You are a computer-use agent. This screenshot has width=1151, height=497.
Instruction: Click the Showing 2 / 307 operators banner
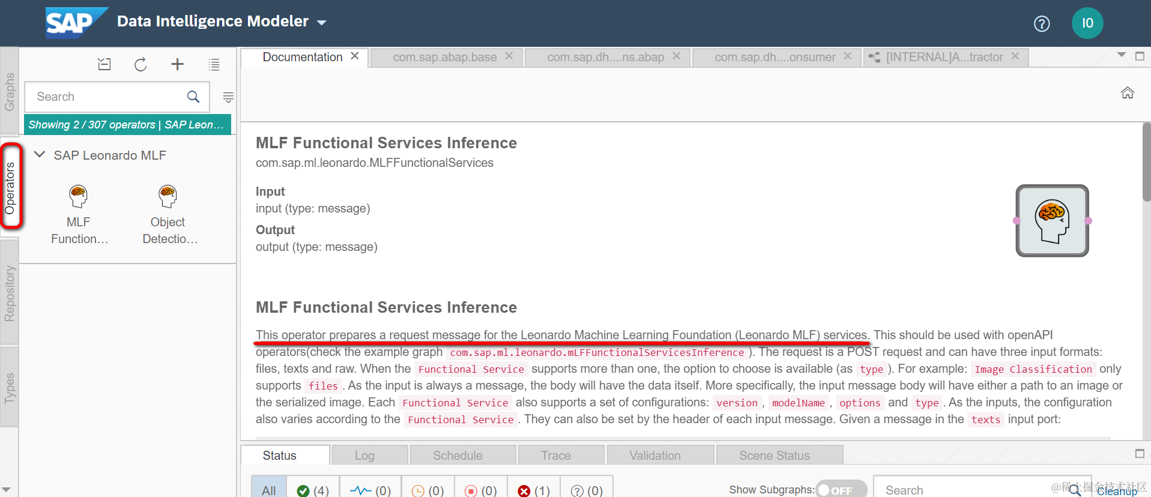[x=127, y=124]
